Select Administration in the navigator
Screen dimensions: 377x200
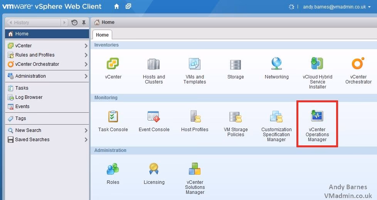tap(47, 76)
